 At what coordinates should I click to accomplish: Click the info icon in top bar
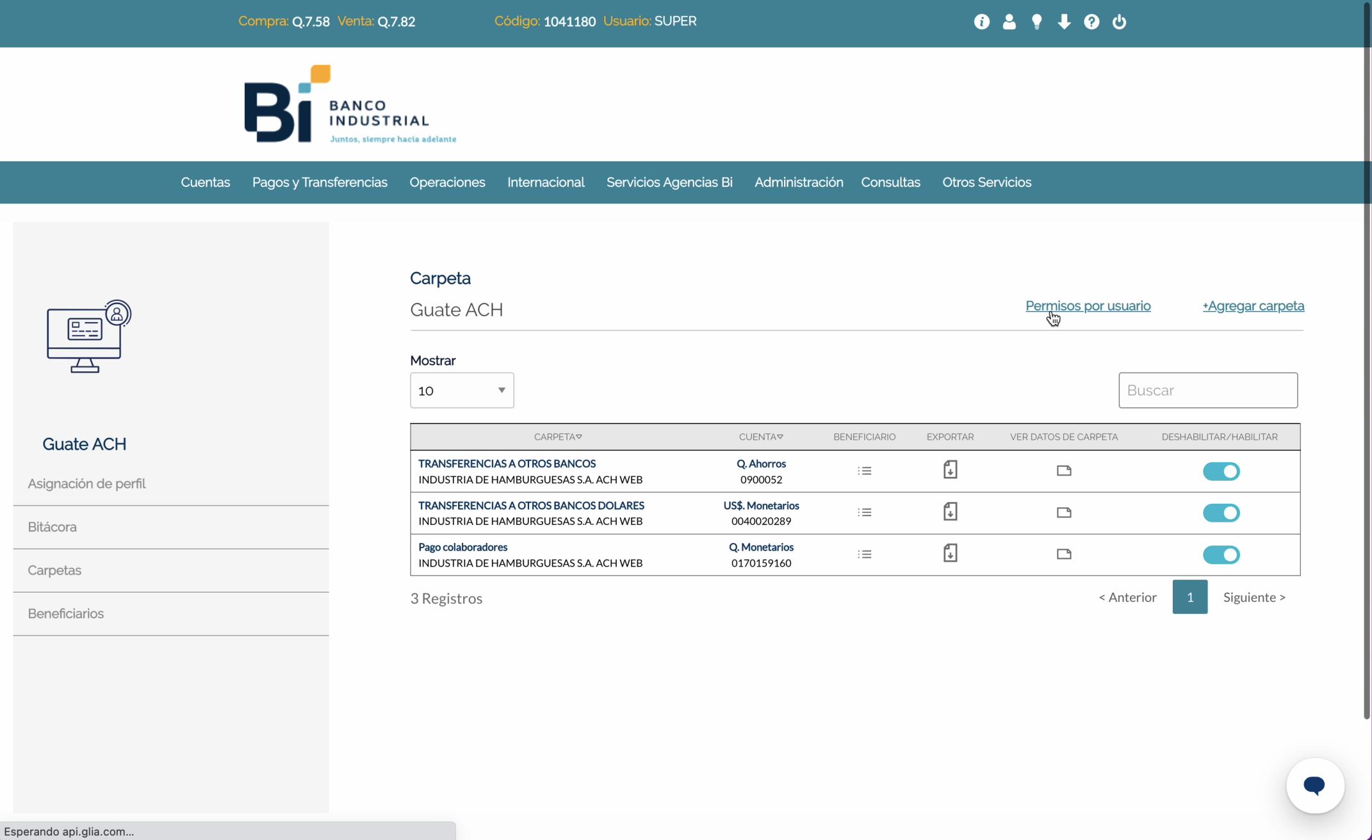click(981, 22)
